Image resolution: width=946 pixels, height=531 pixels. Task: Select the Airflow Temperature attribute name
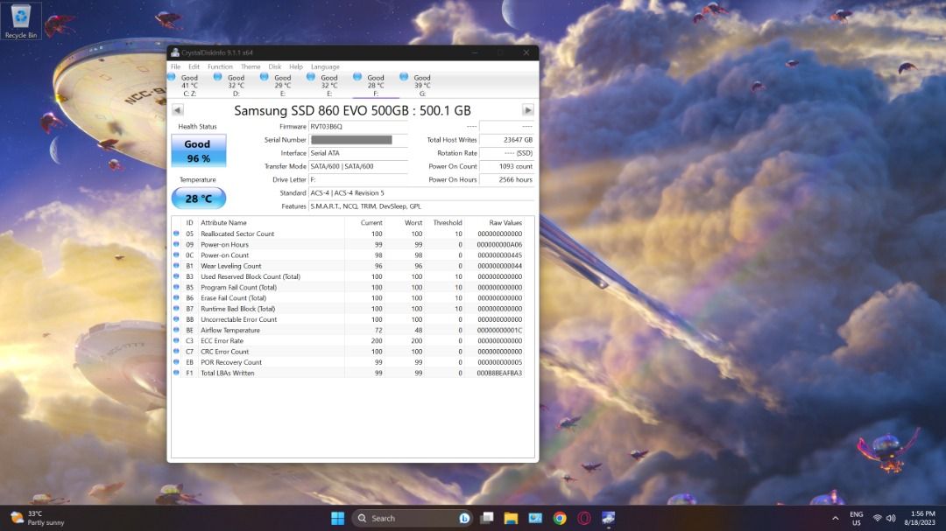point(229,331)
